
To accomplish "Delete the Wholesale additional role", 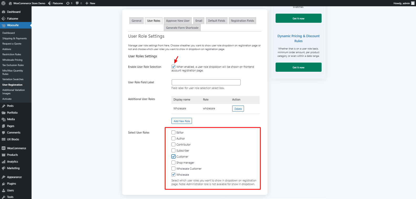I will click(238, 109).
